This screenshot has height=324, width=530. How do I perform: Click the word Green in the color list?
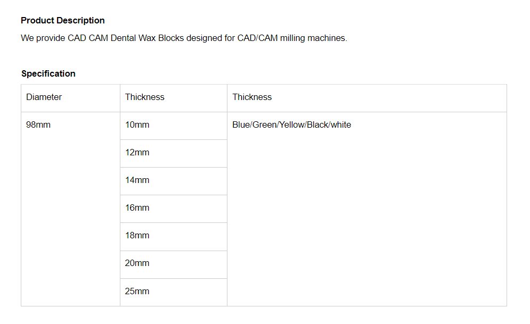(264, 125)
